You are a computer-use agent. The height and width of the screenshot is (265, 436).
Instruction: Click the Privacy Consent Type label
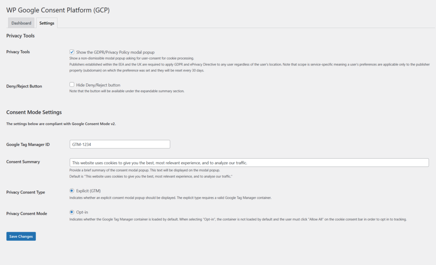[x=26, y=192]
